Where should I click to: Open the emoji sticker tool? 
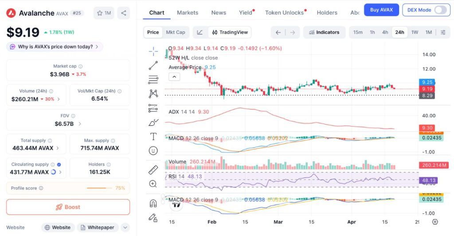click(x=153, y=151)
